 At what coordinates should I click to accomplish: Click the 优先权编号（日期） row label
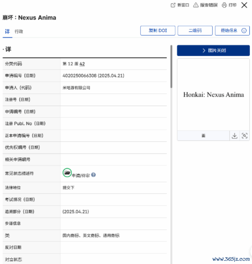(22, 147)
